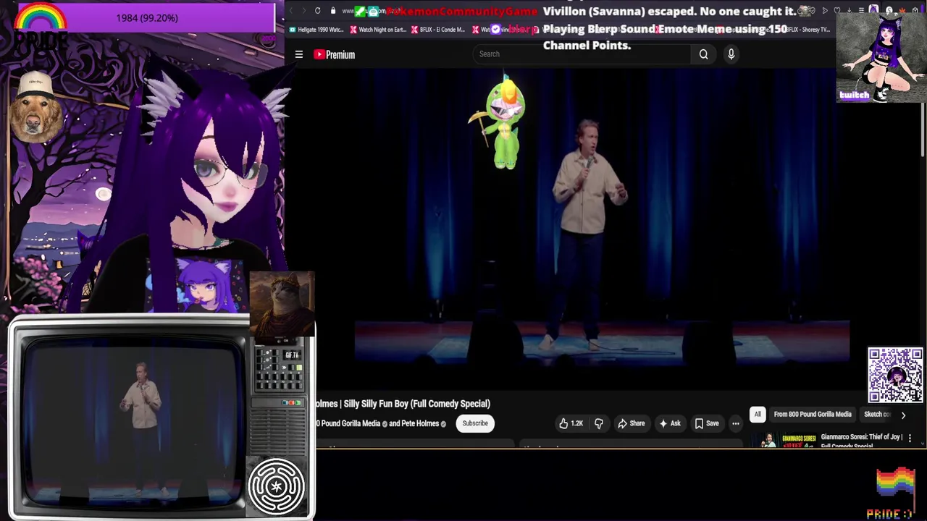Focus the YouTube Search field
Image resolution: width=927 pixels, height=521 pixels.
pyautogui.click(x=583, y=54)
